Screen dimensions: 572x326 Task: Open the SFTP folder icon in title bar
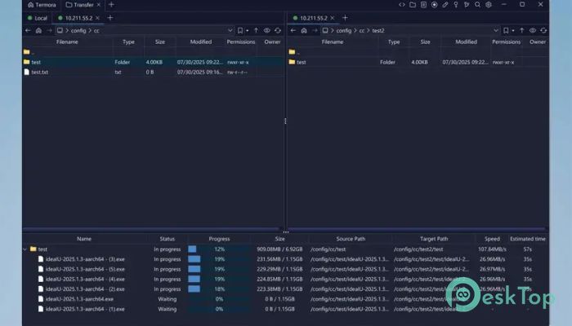413,5
